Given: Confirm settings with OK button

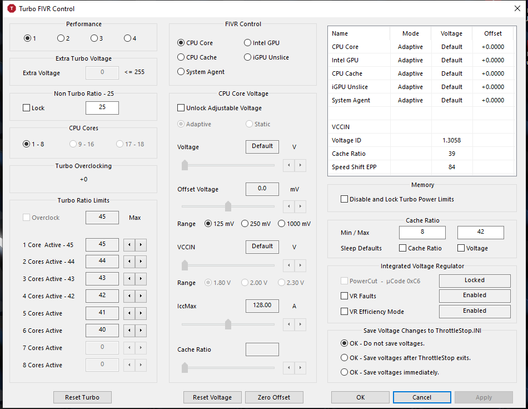Looking at the screenshot, I should [x=360, y=397].
